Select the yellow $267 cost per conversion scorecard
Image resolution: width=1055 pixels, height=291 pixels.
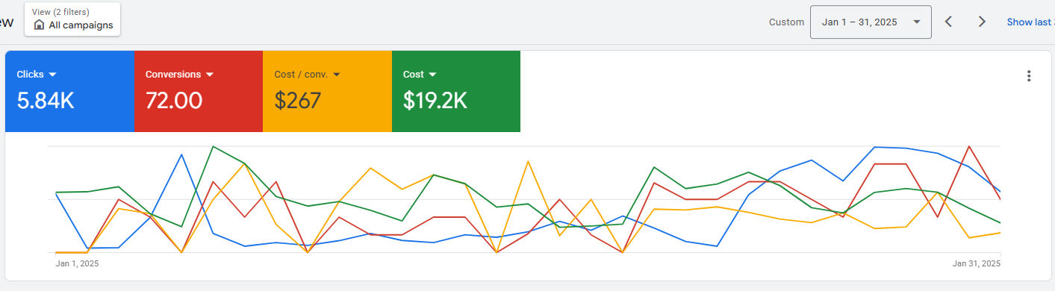[x=327, y=91]
